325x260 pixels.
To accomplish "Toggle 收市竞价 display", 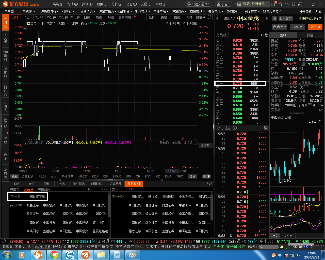I will tap(285, 19).
